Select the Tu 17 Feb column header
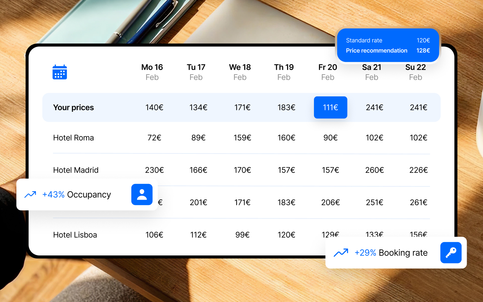483x302 pixels. 196,72
